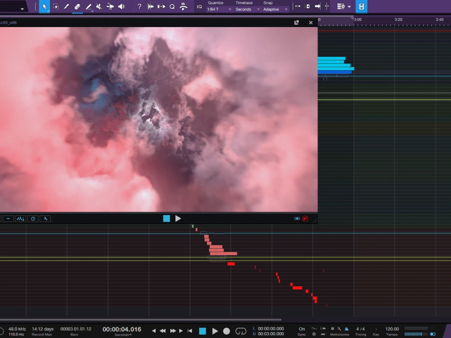Click the video player minus button
This screenshot has width=451, height=338.
tap(8, 219)
